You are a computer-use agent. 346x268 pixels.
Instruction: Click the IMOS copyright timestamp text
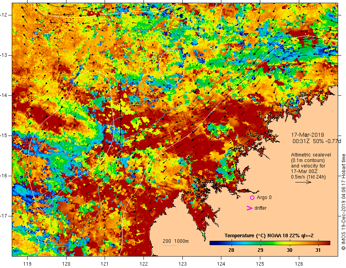pyautogui.click(x=343, y=202)
